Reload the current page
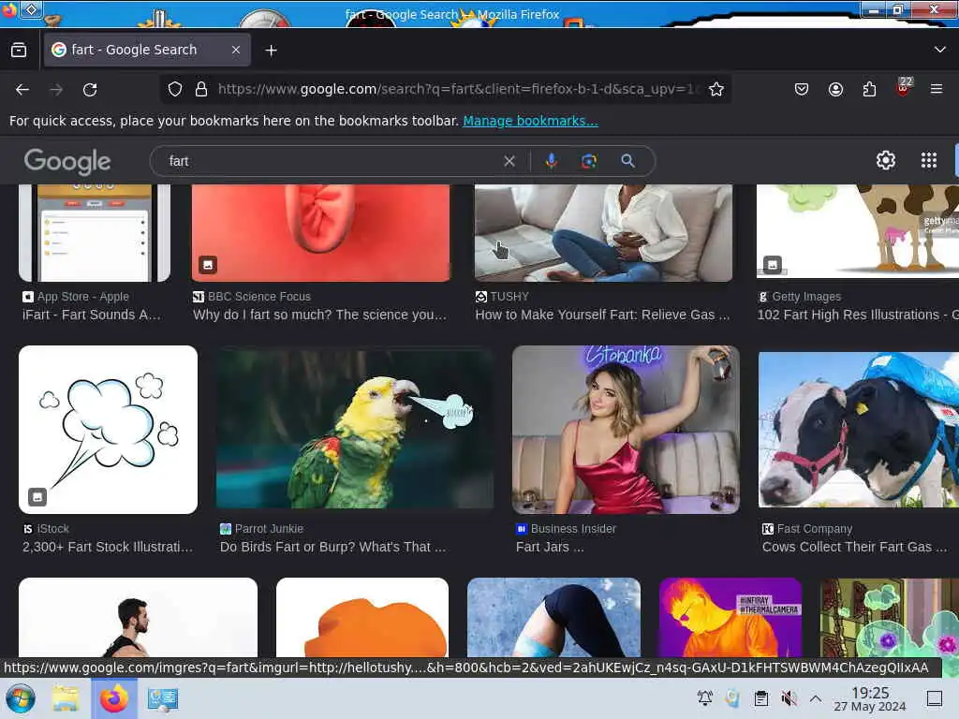The image size is (959, 719). [90, 90]
